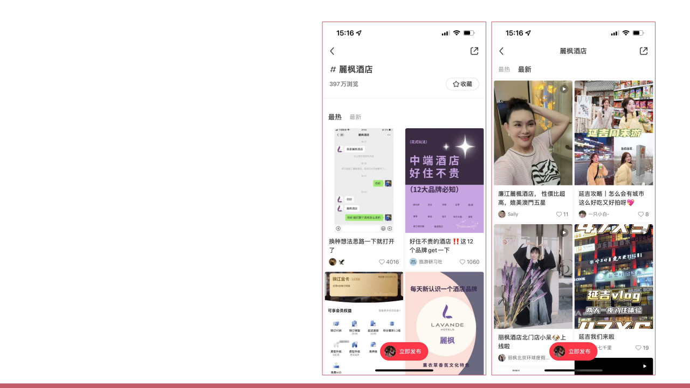Open the post 延吉攻略｜怎么会有城市这么好吃又好拍呀
690x388 pixels.
point(611,198)
